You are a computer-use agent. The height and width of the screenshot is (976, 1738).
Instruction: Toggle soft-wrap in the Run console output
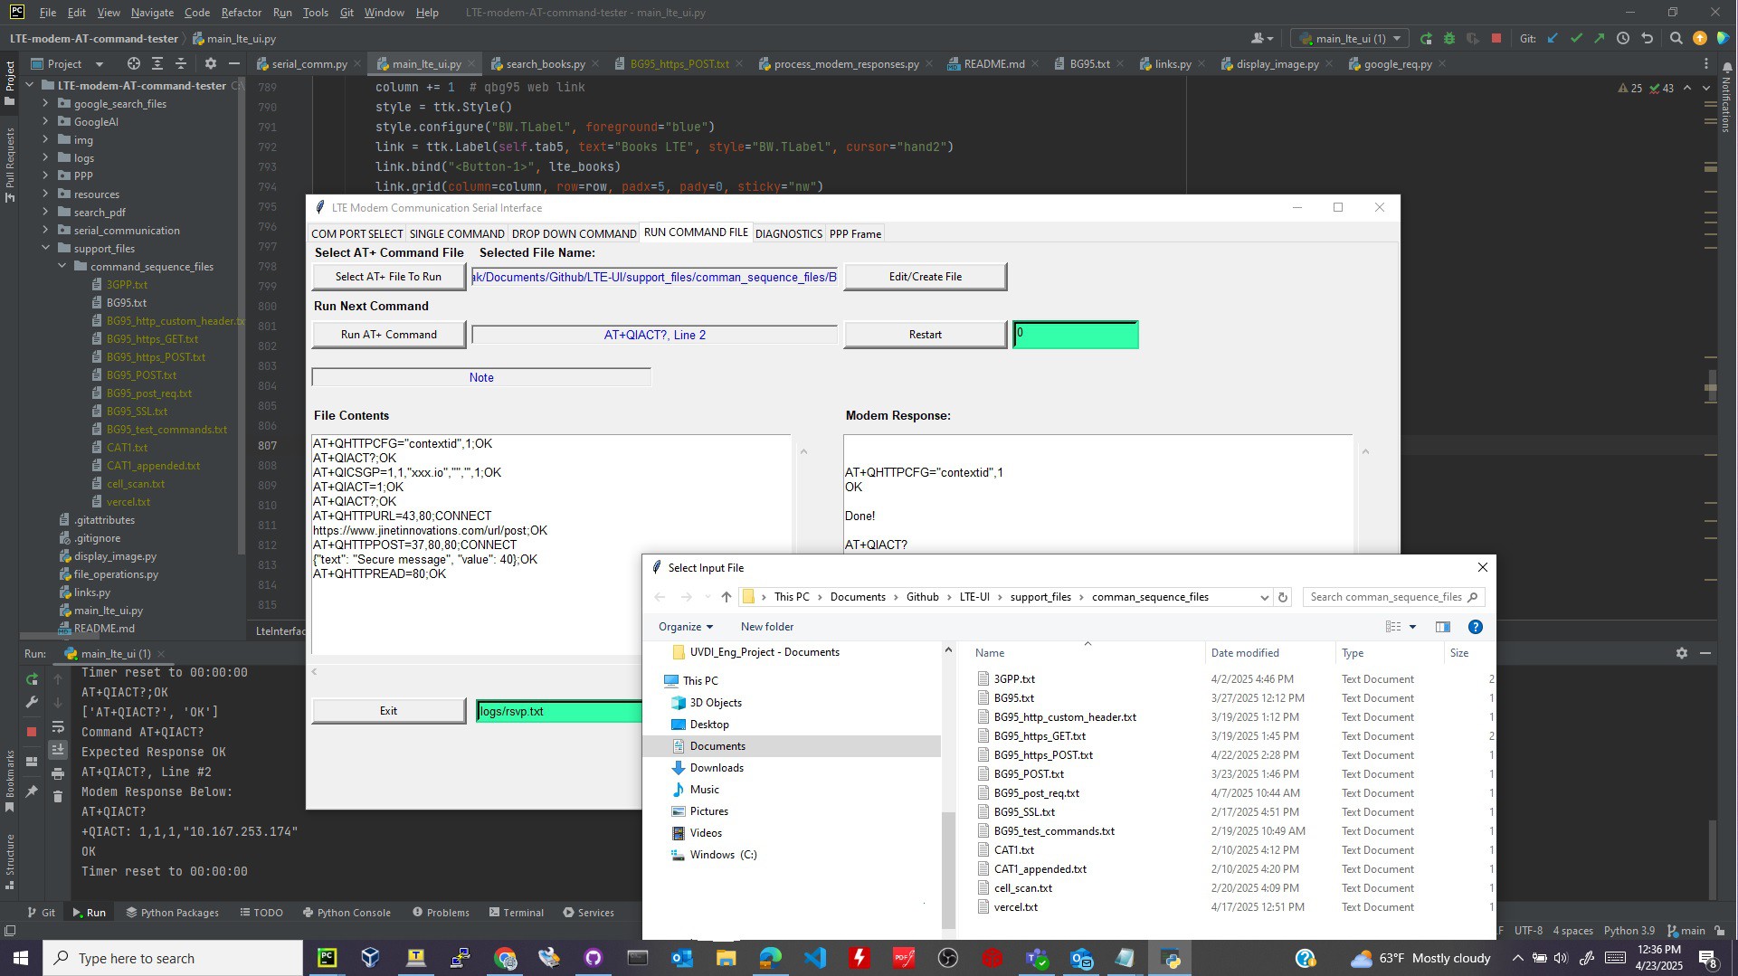[57, 726]
